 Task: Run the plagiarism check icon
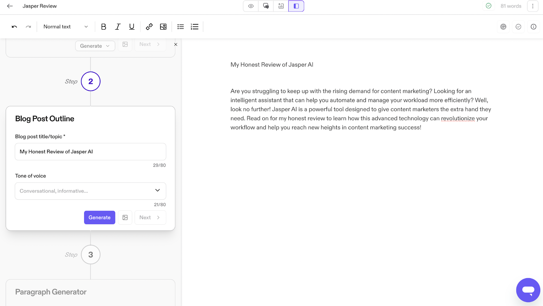point(518,26)
